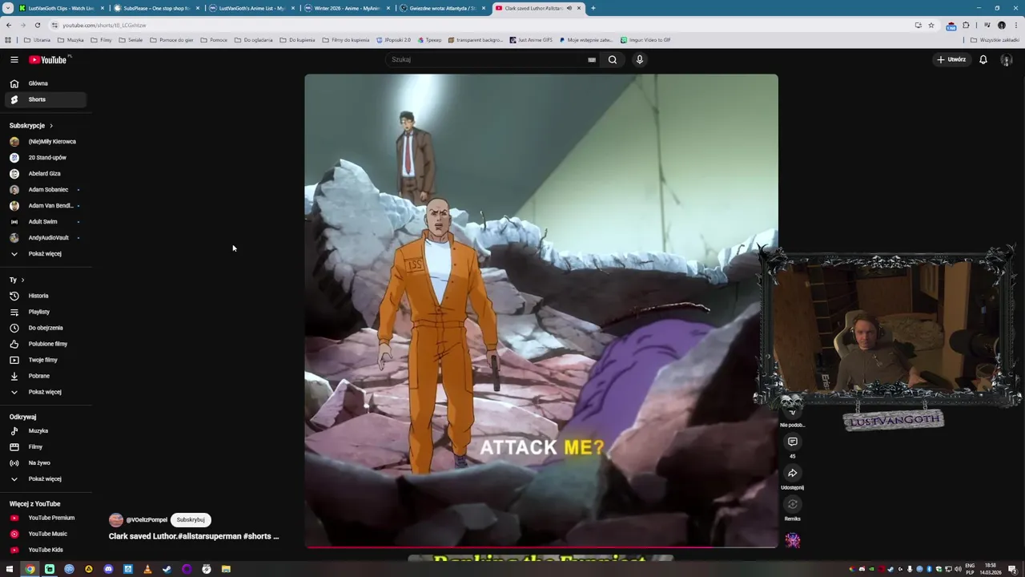Open Steam from the taskbar
Viewport: 1025px width, 577px height.
click(167, 569)
